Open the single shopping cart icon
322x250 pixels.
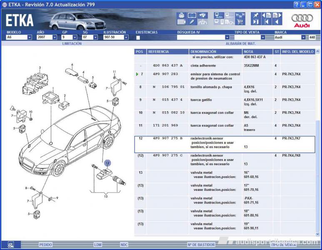click(x=240, y=22)
